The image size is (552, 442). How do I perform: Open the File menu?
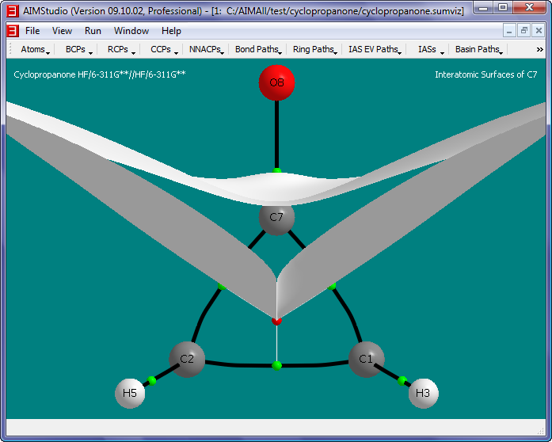(x=32, y=31)
